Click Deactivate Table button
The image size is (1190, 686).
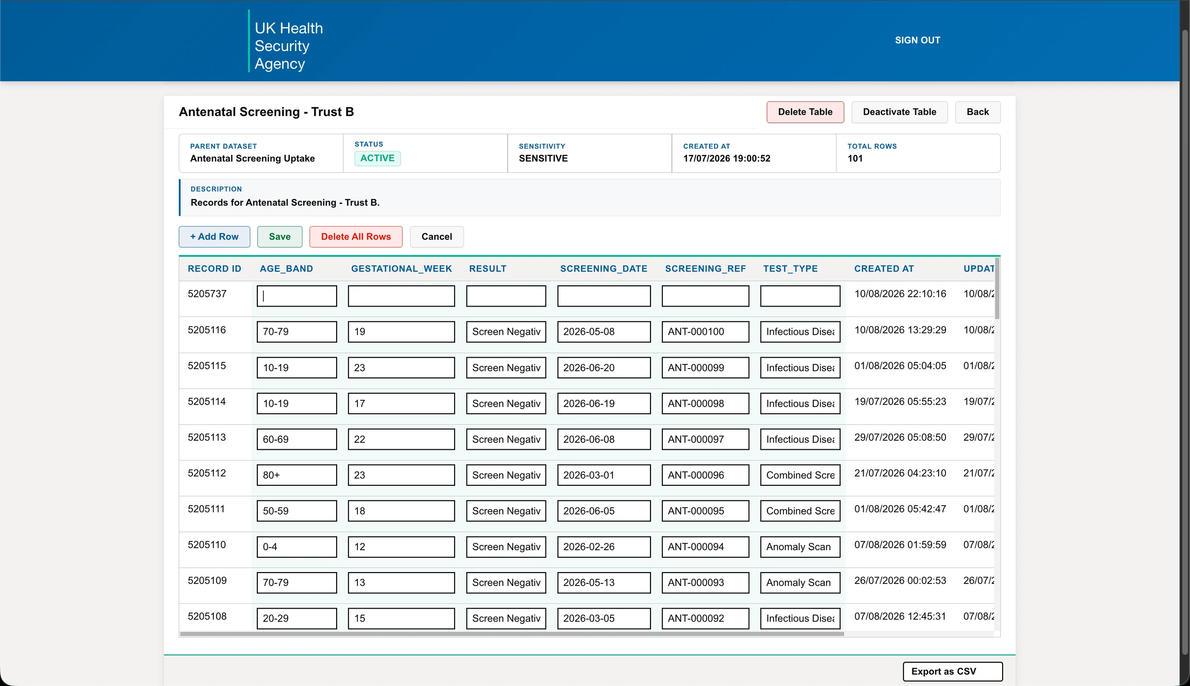(899, 112)
